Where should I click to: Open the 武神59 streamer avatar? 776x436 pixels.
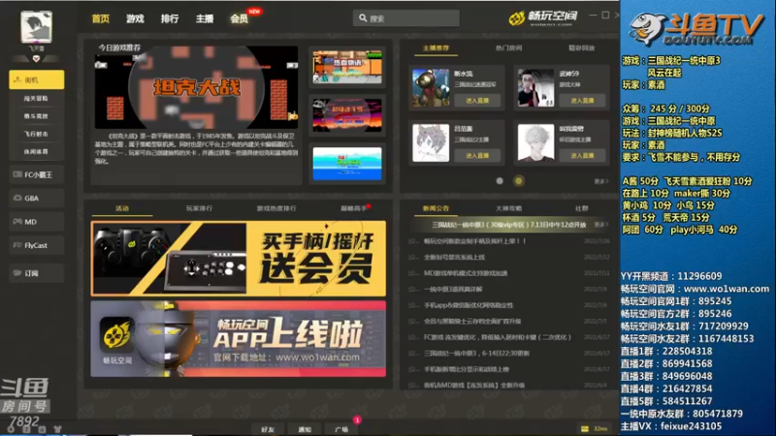pos(536,88)
